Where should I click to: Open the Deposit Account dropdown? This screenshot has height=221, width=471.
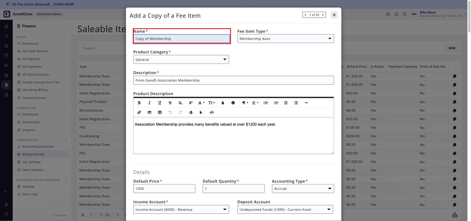(285, 209)
